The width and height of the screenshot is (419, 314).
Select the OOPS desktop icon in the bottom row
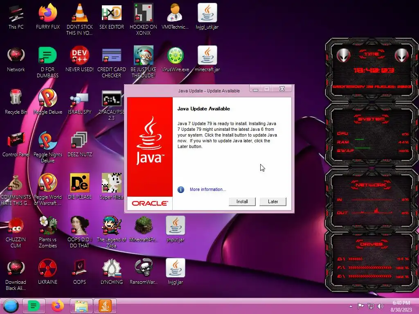coord(80,272)
